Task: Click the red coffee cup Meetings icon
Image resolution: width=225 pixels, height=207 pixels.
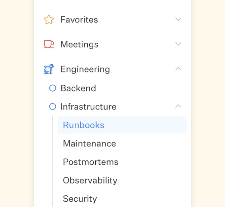Action: pyautogui.click(x=49, y=44)
